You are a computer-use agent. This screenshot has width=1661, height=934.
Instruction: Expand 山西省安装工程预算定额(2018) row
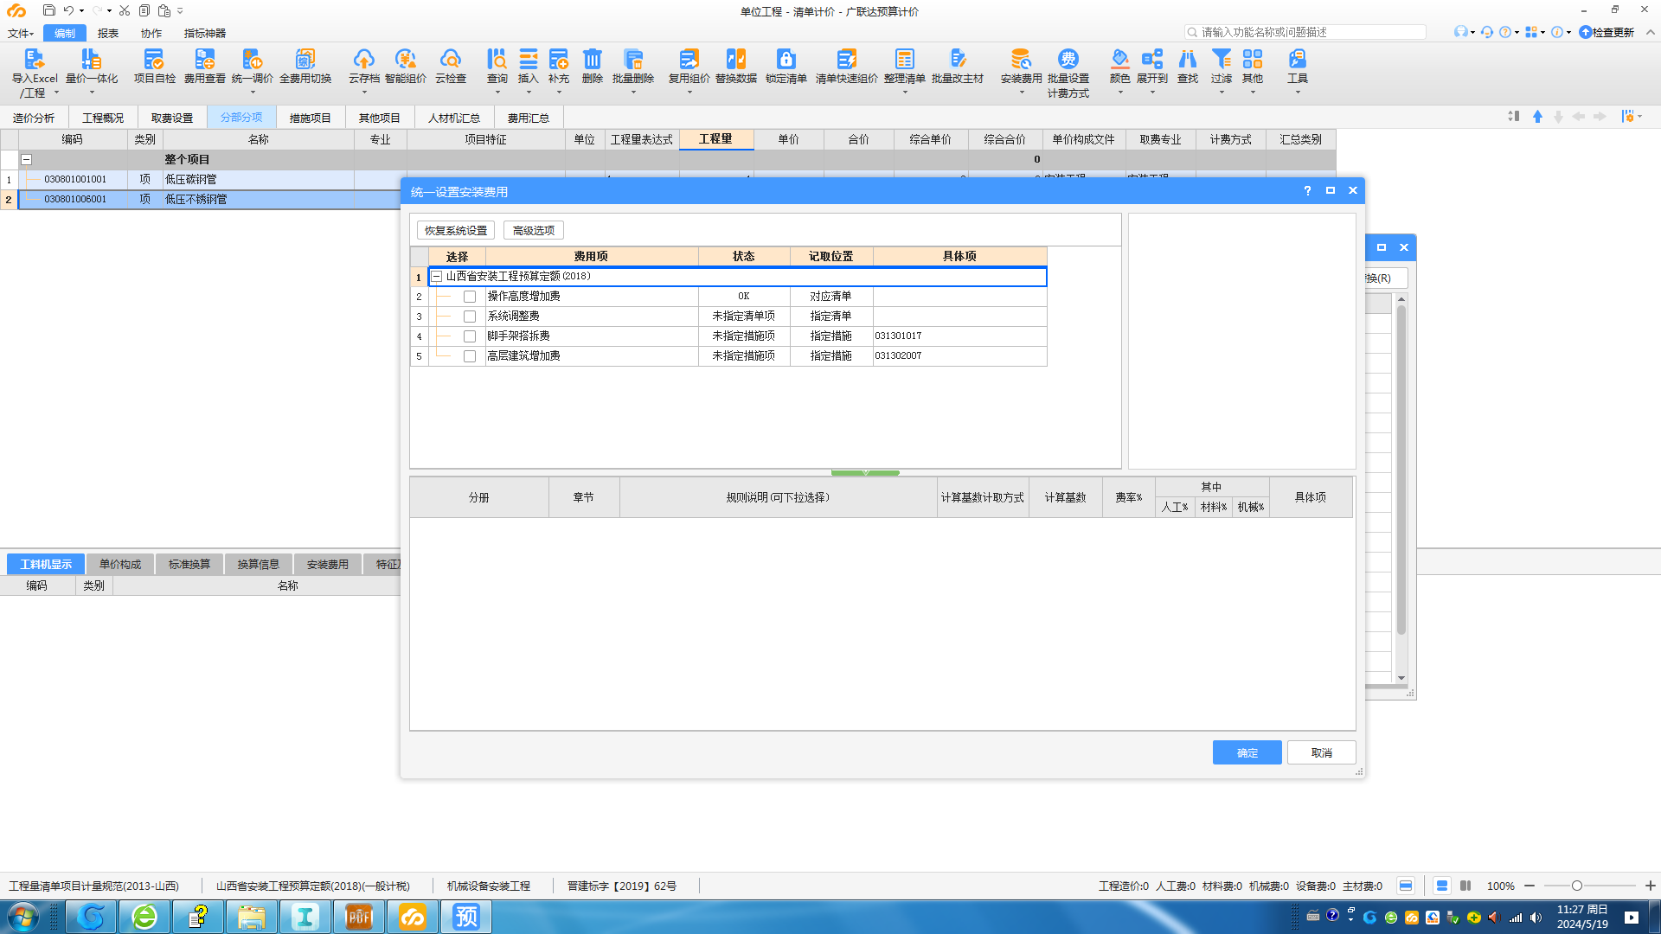[437, 276]
